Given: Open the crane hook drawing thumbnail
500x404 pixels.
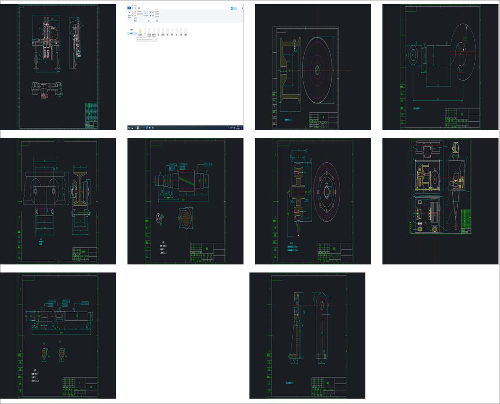Looking at the screenshot, I should click(x=440, y=67).
